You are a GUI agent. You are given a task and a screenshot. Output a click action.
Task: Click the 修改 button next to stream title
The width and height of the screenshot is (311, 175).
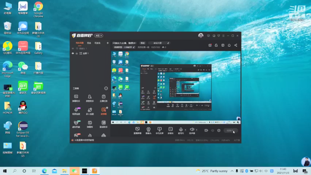(x=143, y=43)
